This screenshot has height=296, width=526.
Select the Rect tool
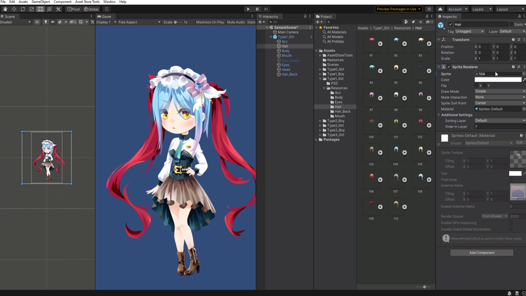[41, 9]
